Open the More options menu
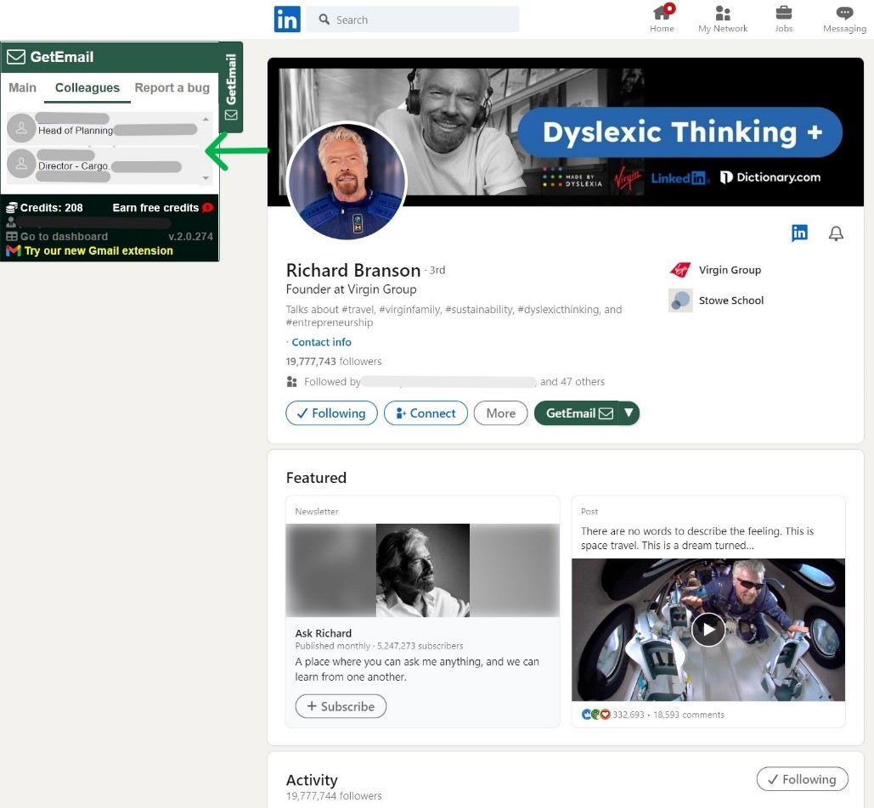The width and height of the screenshot is (874, 808). [500, 413]
